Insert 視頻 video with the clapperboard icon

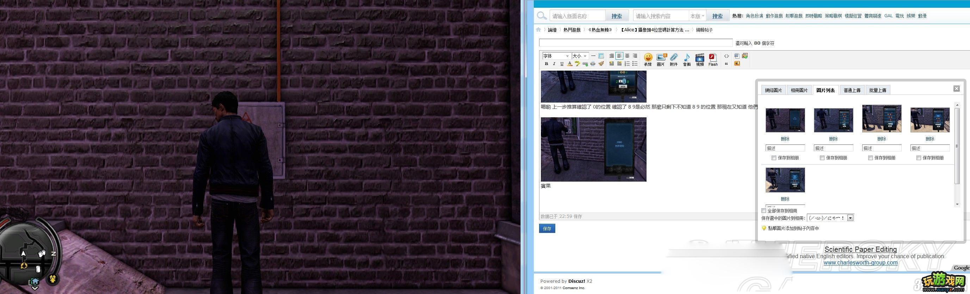(700, 59)
